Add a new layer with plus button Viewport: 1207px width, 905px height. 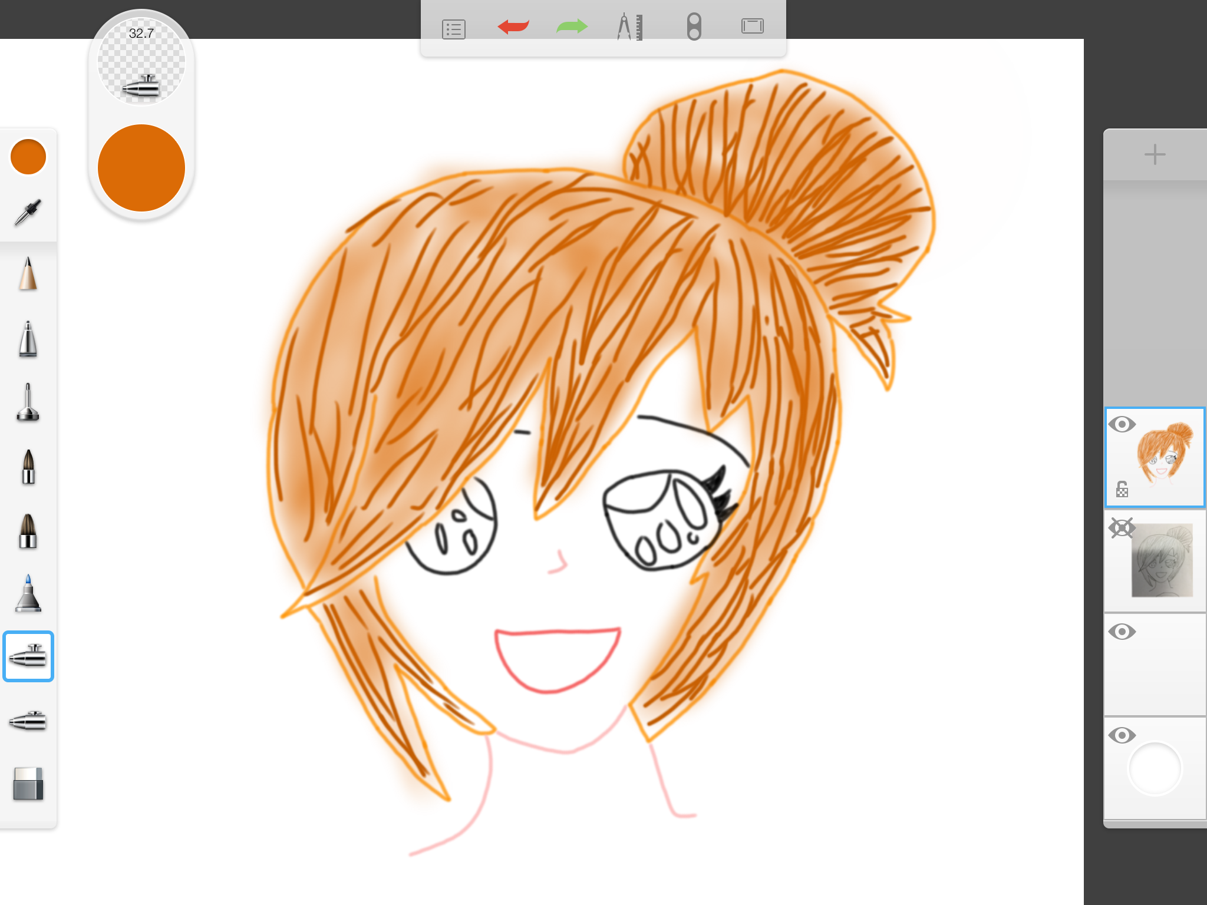tap(1155, 154)
